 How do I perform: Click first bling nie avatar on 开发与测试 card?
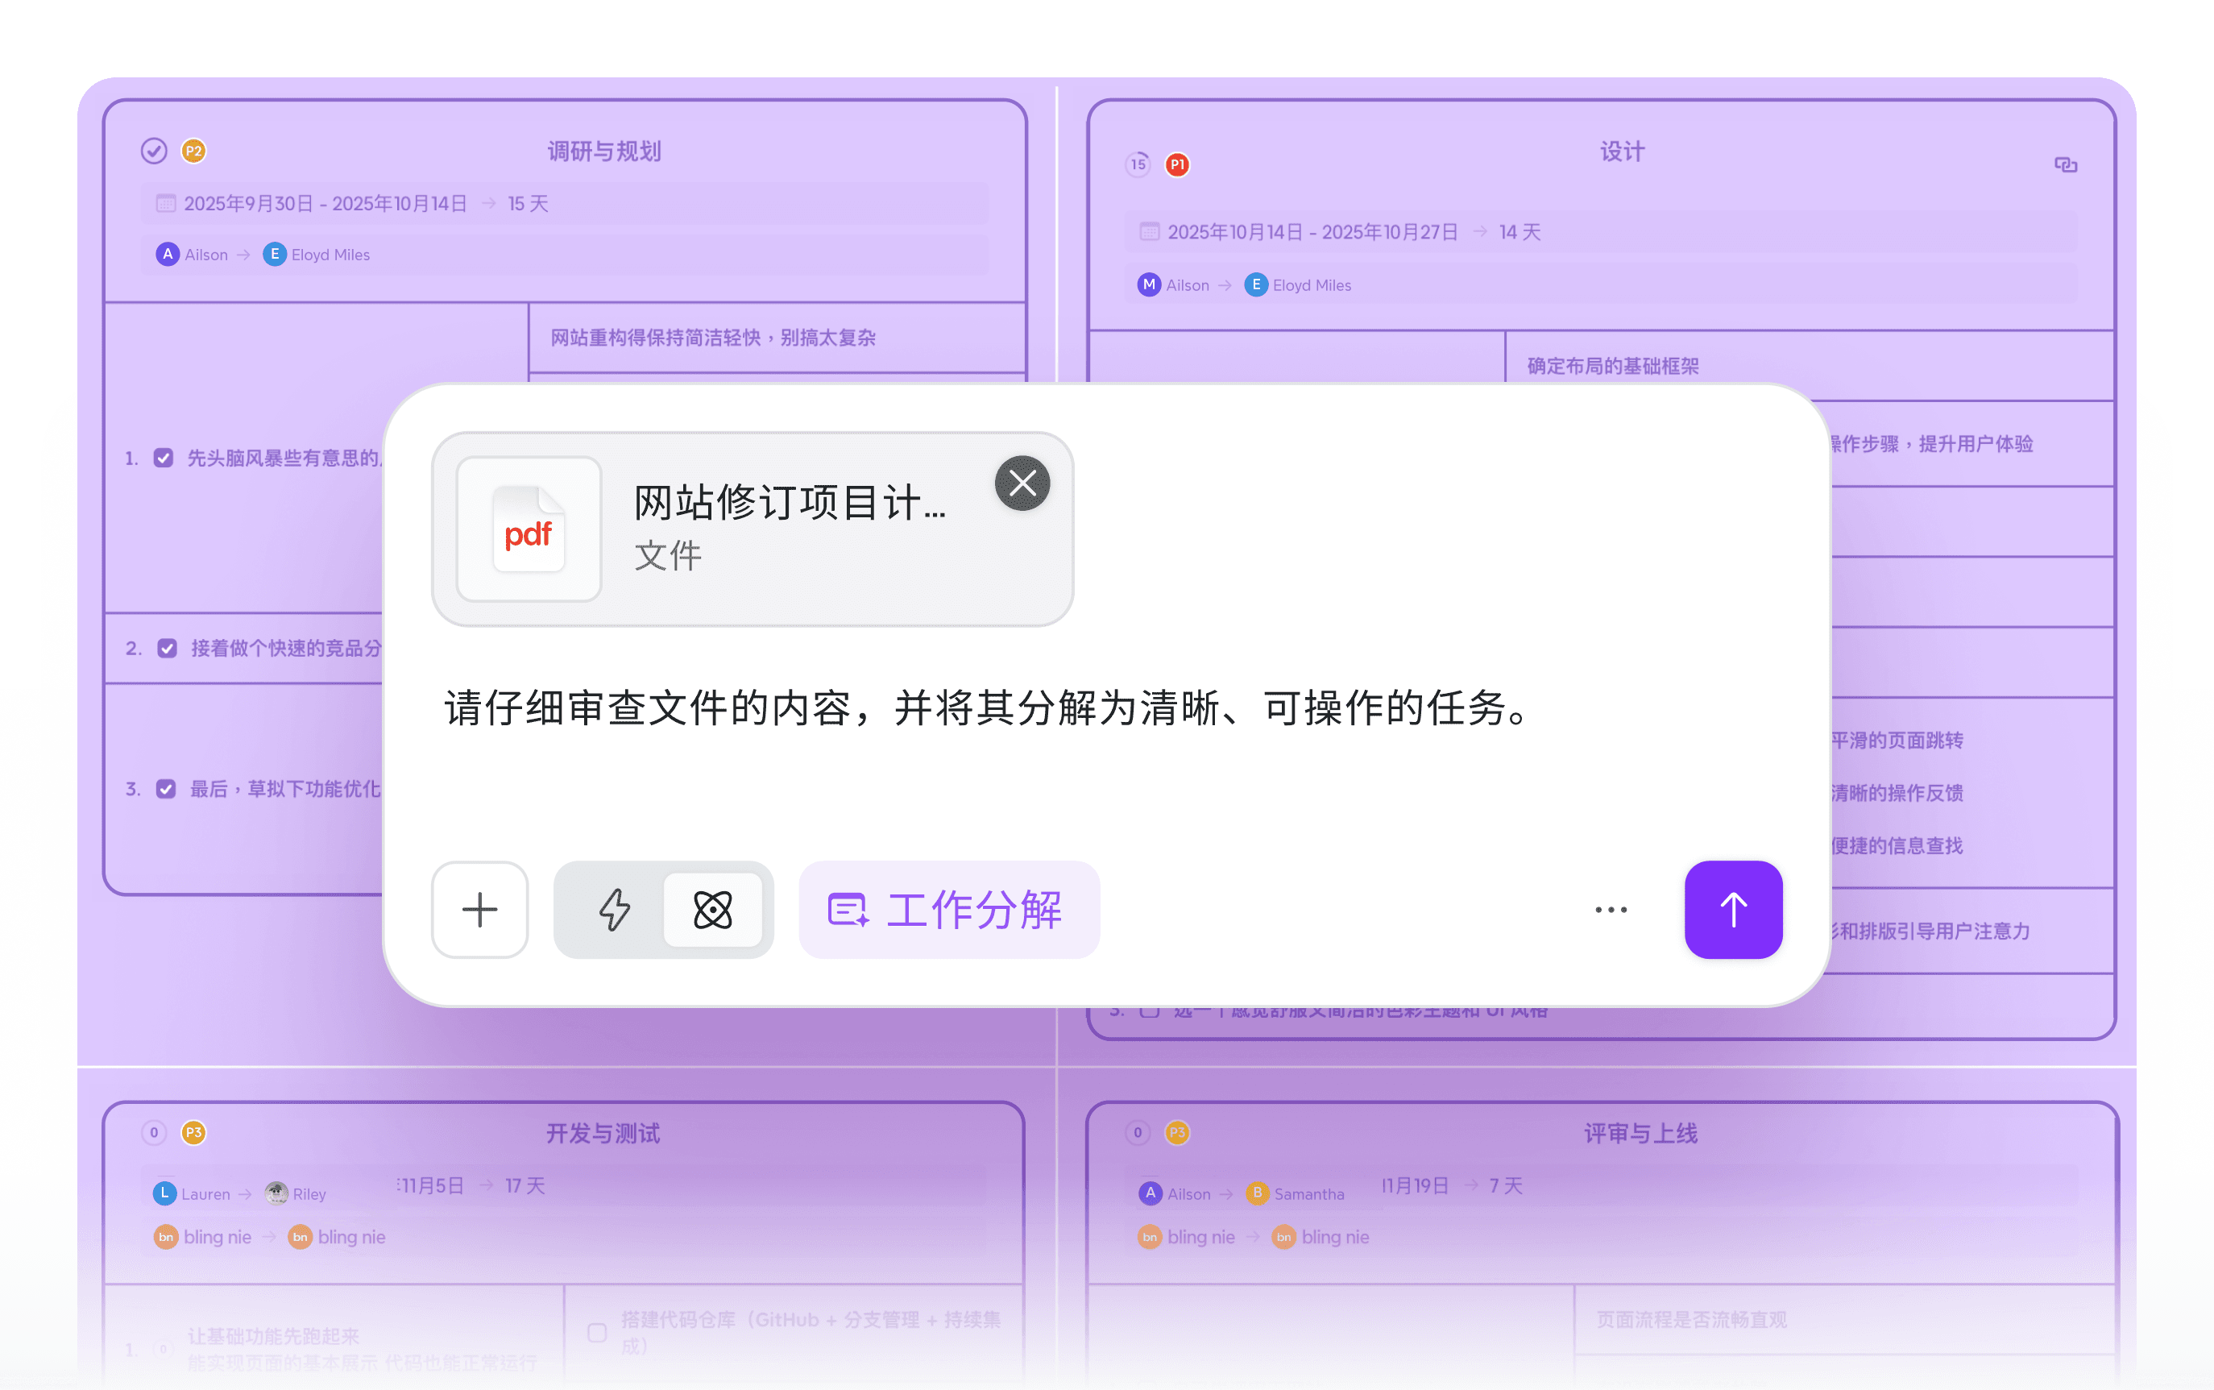pos(165,1236)
